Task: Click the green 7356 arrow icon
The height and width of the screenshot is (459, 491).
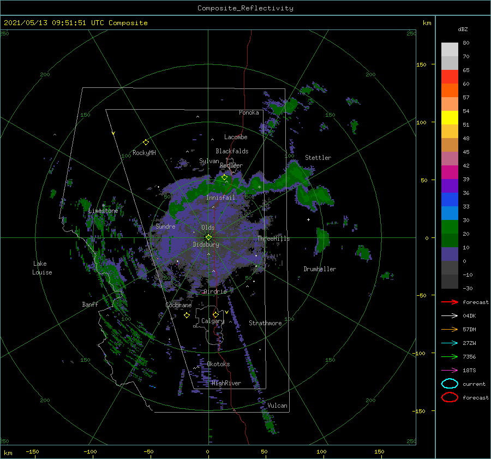Action: point(450,356)
